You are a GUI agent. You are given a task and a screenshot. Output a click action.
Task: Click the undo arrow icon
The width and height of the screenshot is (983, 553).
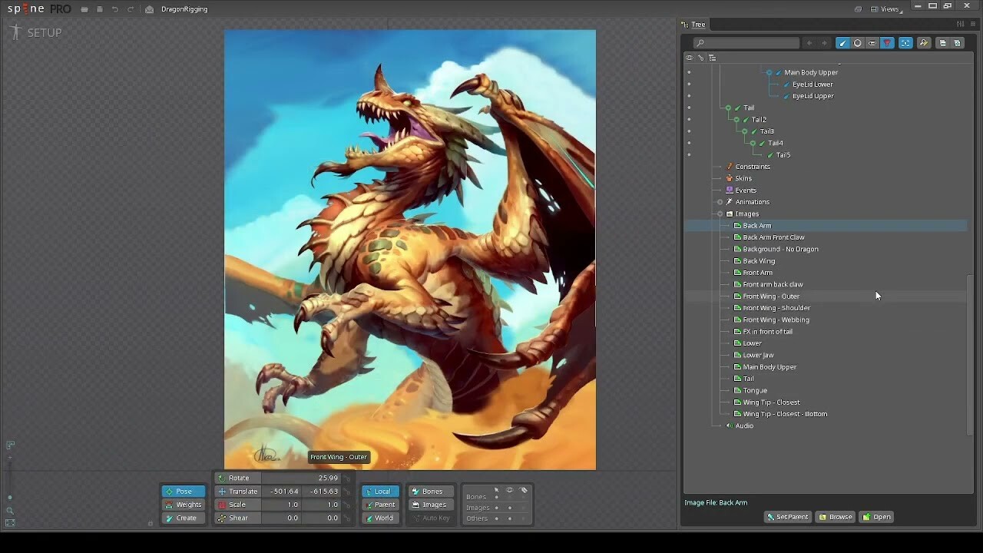point(115,9)
